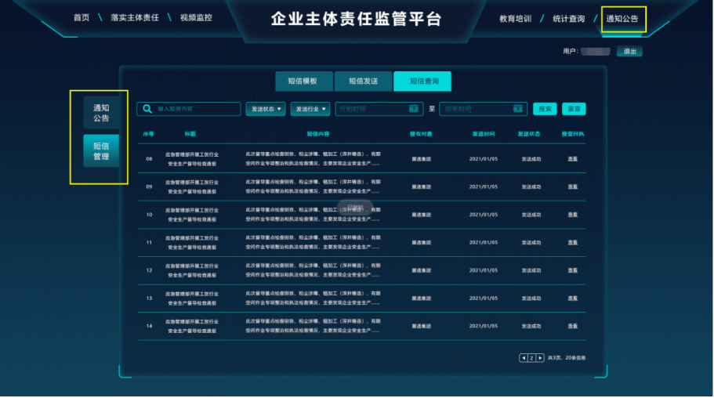The width and height of the screenshot is (714, 398).
Task: Expand the 发送状态 dropdown
Action: 266,109
